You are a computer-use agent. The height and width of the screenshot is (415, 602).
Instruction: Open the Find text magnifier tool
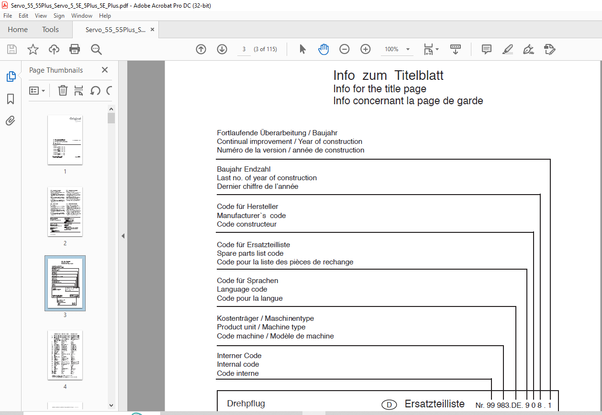96,49
